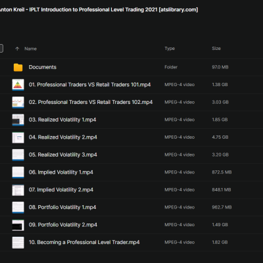
Task: Click MPEG-4 video type in 06. Implied Volatility 1 row
Action: (x=179, y=172)
